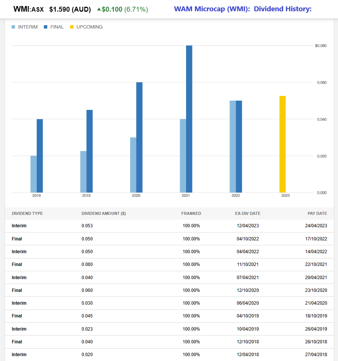Click the 2020 final dividend bar
Image resolution: width=338 pixels, height=361 pixels.
click(x=139, y=137)
